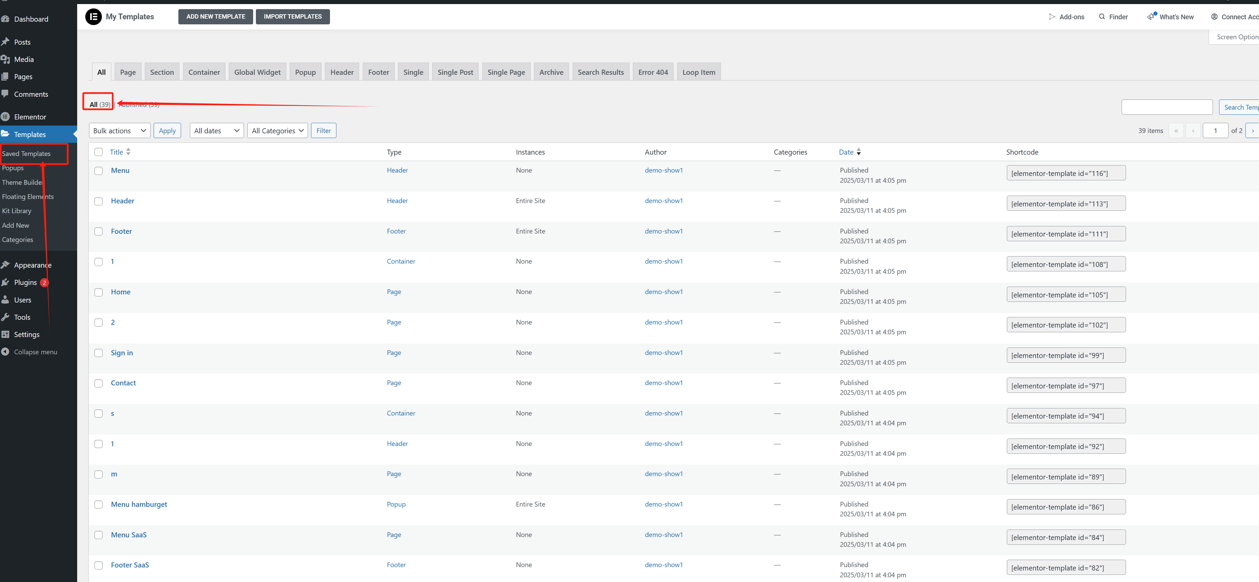Click the ADD NEW TEMPLATE button
The image size is (1259, 582).
(x=216, y=17)
